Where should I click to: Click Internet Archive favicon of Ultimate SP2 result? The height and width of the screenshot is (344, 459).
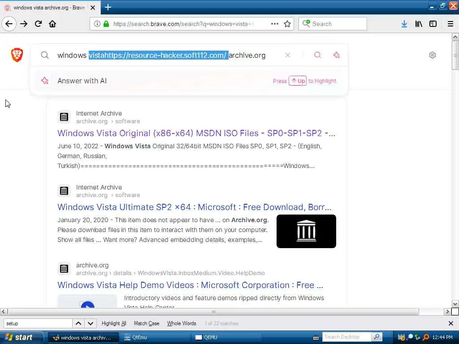pyautogui.click(x=64, y=191)
